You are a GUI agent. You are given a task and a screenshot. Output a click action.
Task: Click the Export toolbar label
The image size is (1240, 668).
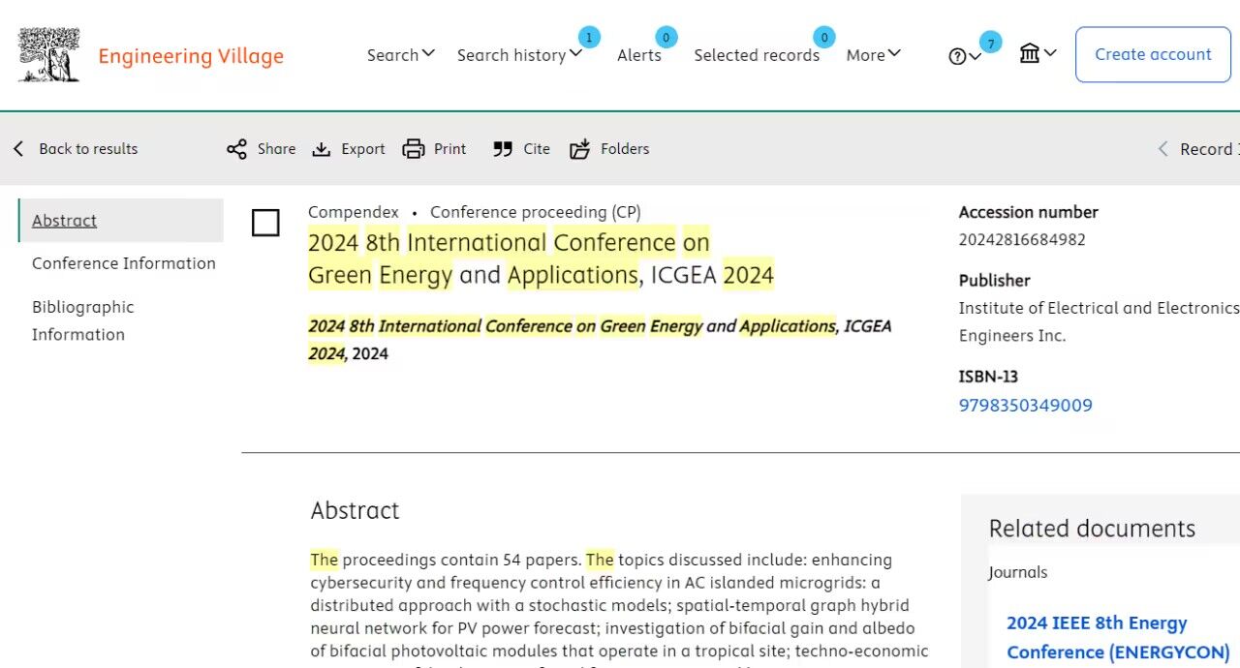363,149
